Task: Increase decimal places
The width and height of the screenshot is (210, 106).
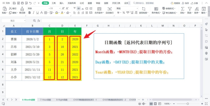Action: [132, 13]
